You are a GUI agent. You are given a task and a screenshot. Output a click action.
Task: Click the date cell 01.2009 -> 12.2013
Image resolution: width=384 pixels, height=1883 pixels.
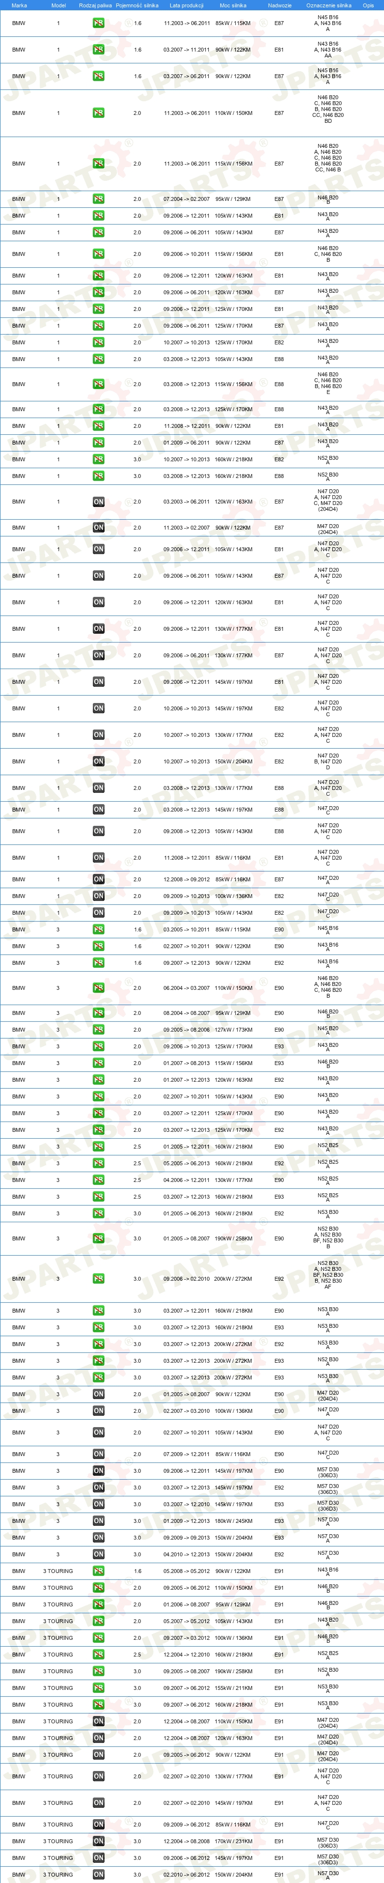tap(186, 1520)
